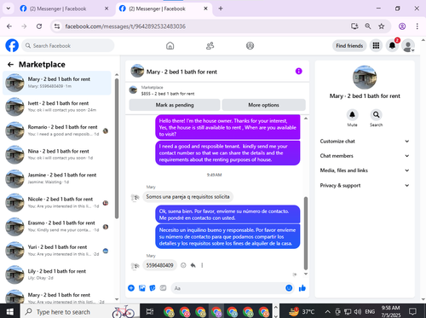Image resolution: width=426 pixels, height=318 pixels.
Task: Open the Friends icon in top navigation
Action: coord(210,46)
